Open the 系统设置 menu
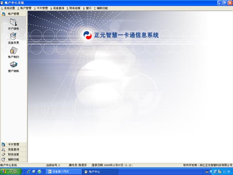Image resolution: width=233 pixels, height=175 pixels. click(x=8, y=8)
